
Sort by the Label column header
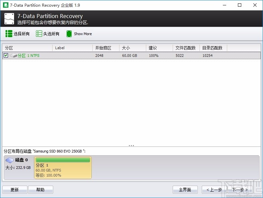(x=72, y=48)
